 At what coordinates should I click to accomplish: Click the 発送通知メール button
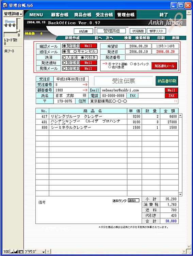point(164,66)
